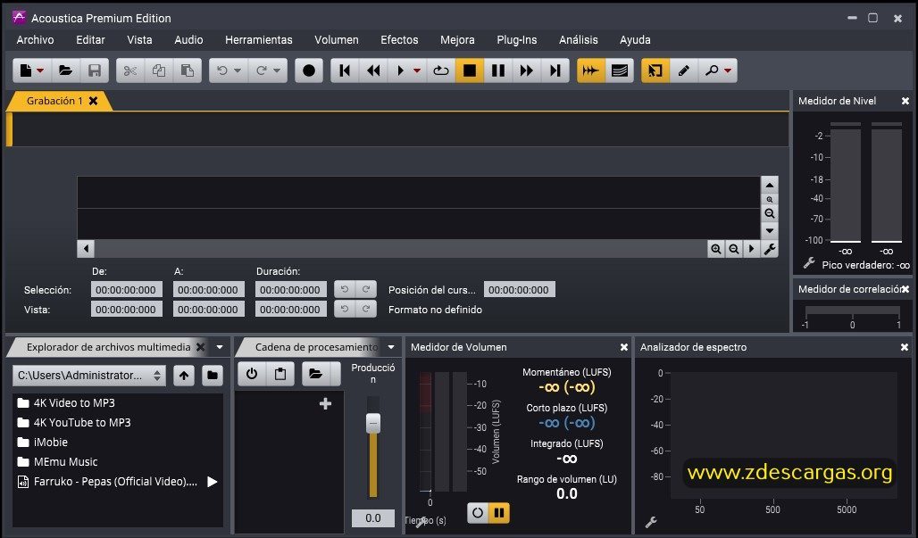The height and width of the screenshot is (538, 918).
Task: Open the new file dropdown arrow
Action: point(41,70)
